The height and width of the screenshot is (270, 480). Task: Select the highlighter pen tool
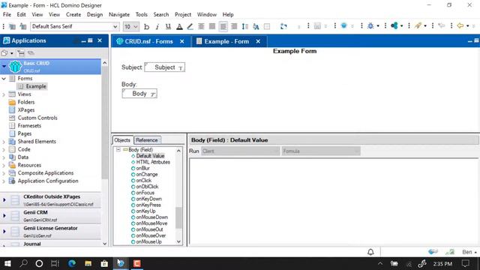pyautogui.click(x=190, y=27)
